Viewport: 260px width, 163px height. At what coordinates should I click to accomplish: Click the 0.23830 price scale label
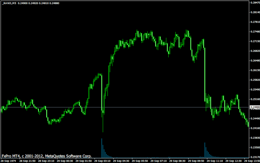(255, 138)
